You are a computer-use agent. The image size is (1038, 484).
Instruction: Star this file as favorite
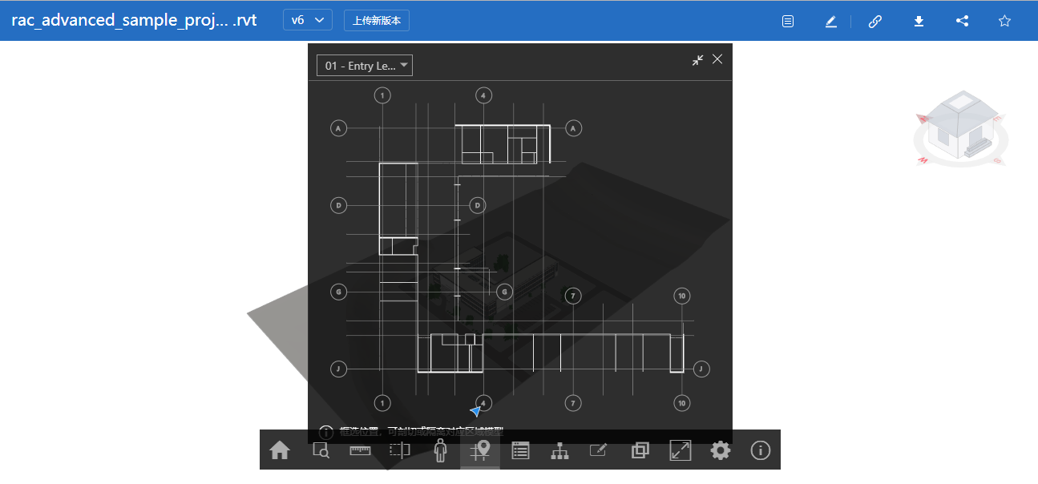click(1004, 22)
